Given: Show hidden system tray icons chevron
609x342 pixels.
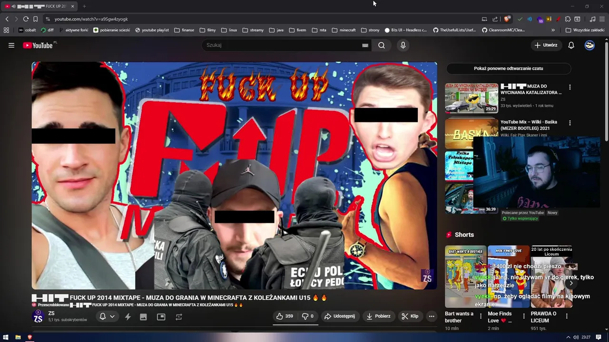Looking at the screenshot, I should pos(568,337).
